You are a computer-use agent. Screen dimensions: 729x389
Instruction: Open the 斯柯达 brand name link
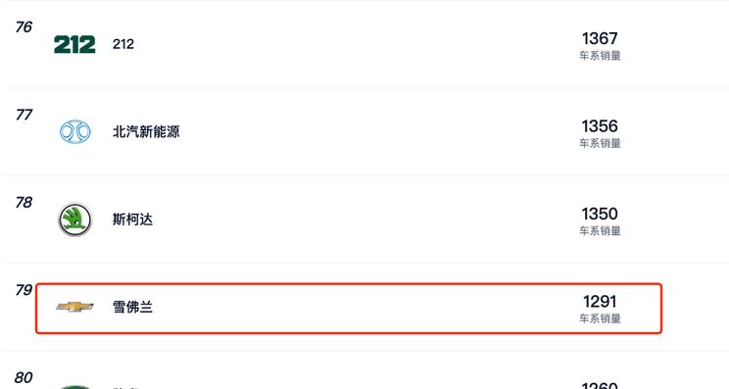click(132, 219)
